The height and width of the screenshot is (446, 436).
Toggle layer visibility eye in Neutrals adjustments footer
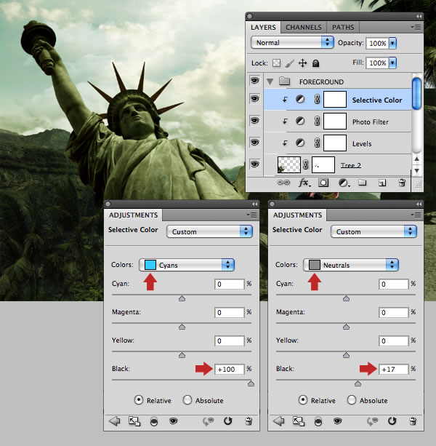point(337,421)
